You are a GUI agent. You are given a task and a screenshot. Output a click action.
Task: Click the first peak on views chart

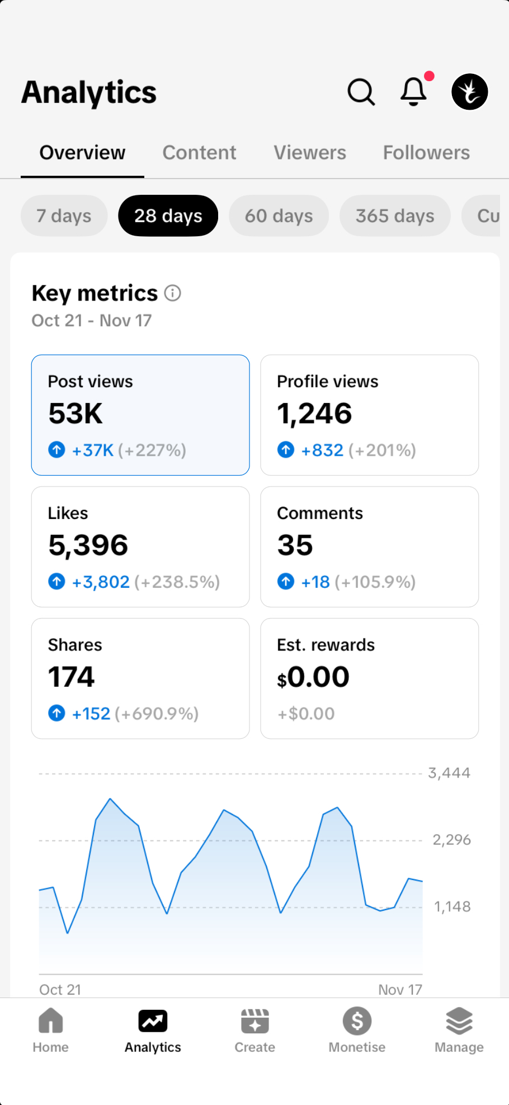(110, 799)
